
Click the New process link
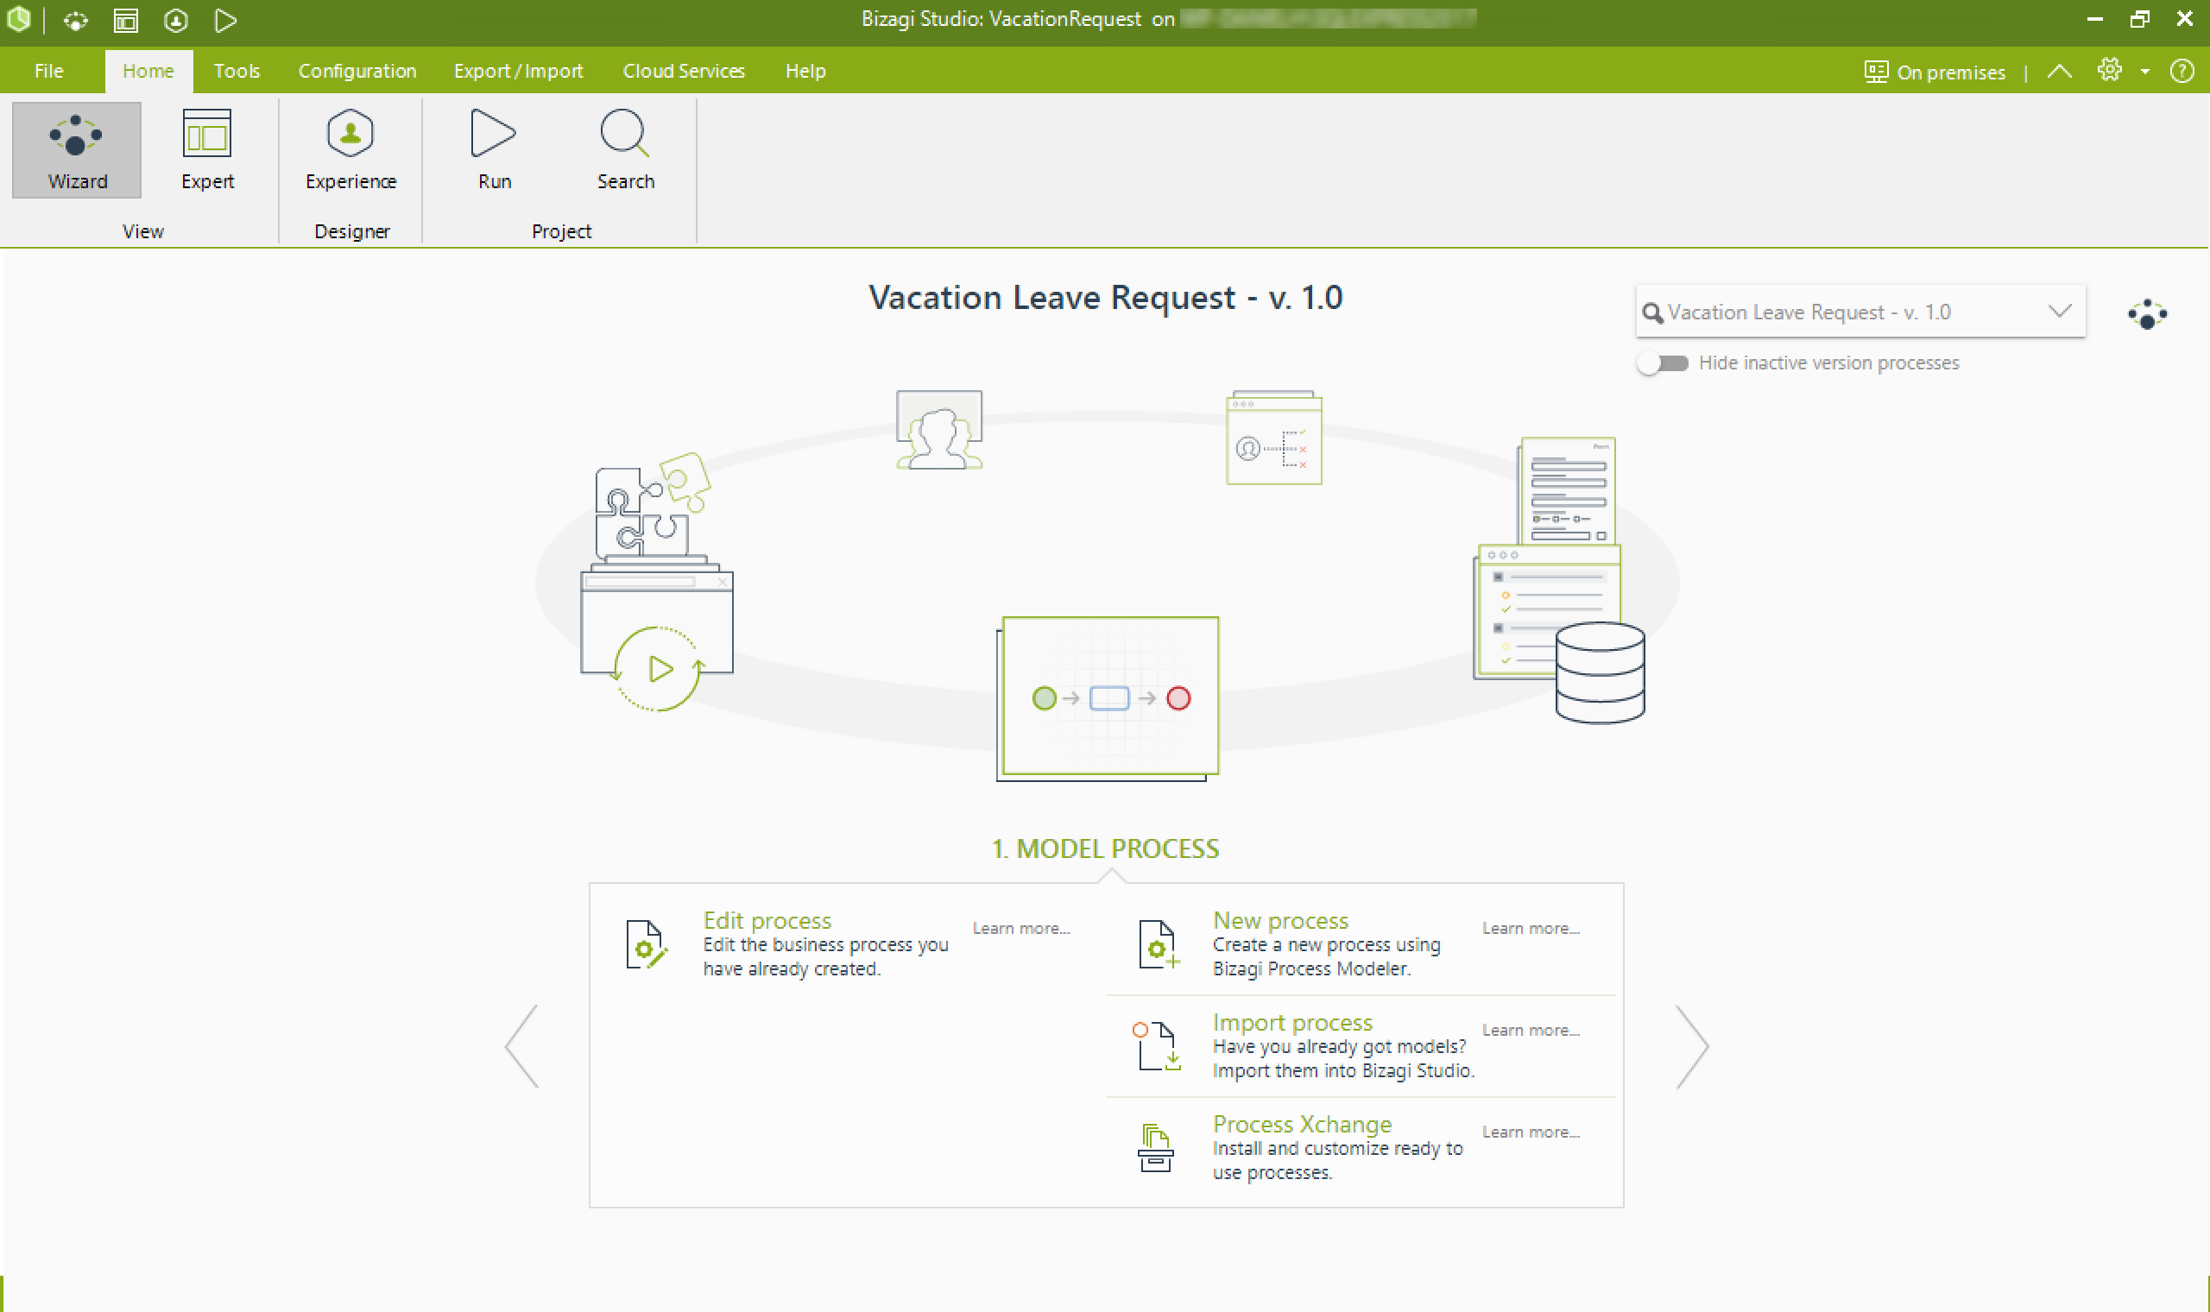pos(1280,920)
